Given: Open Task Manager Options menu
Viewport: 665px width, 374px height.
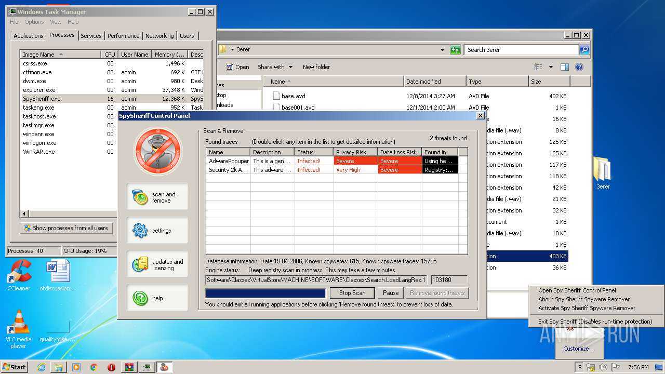Looking at the screenshot, I should 34,22.
